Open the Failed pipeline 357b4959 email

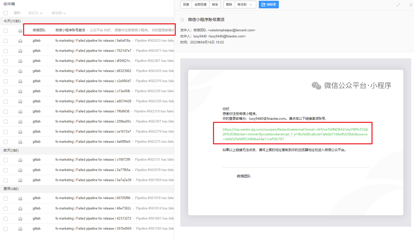pos(87,229)
